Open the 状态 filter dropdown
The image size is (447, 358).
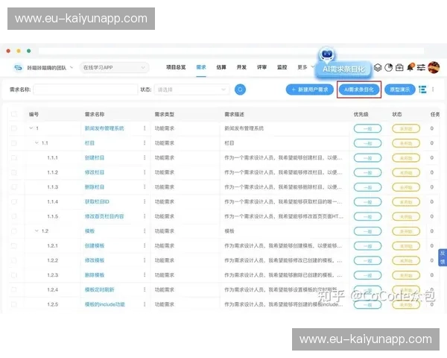[191, 89]
